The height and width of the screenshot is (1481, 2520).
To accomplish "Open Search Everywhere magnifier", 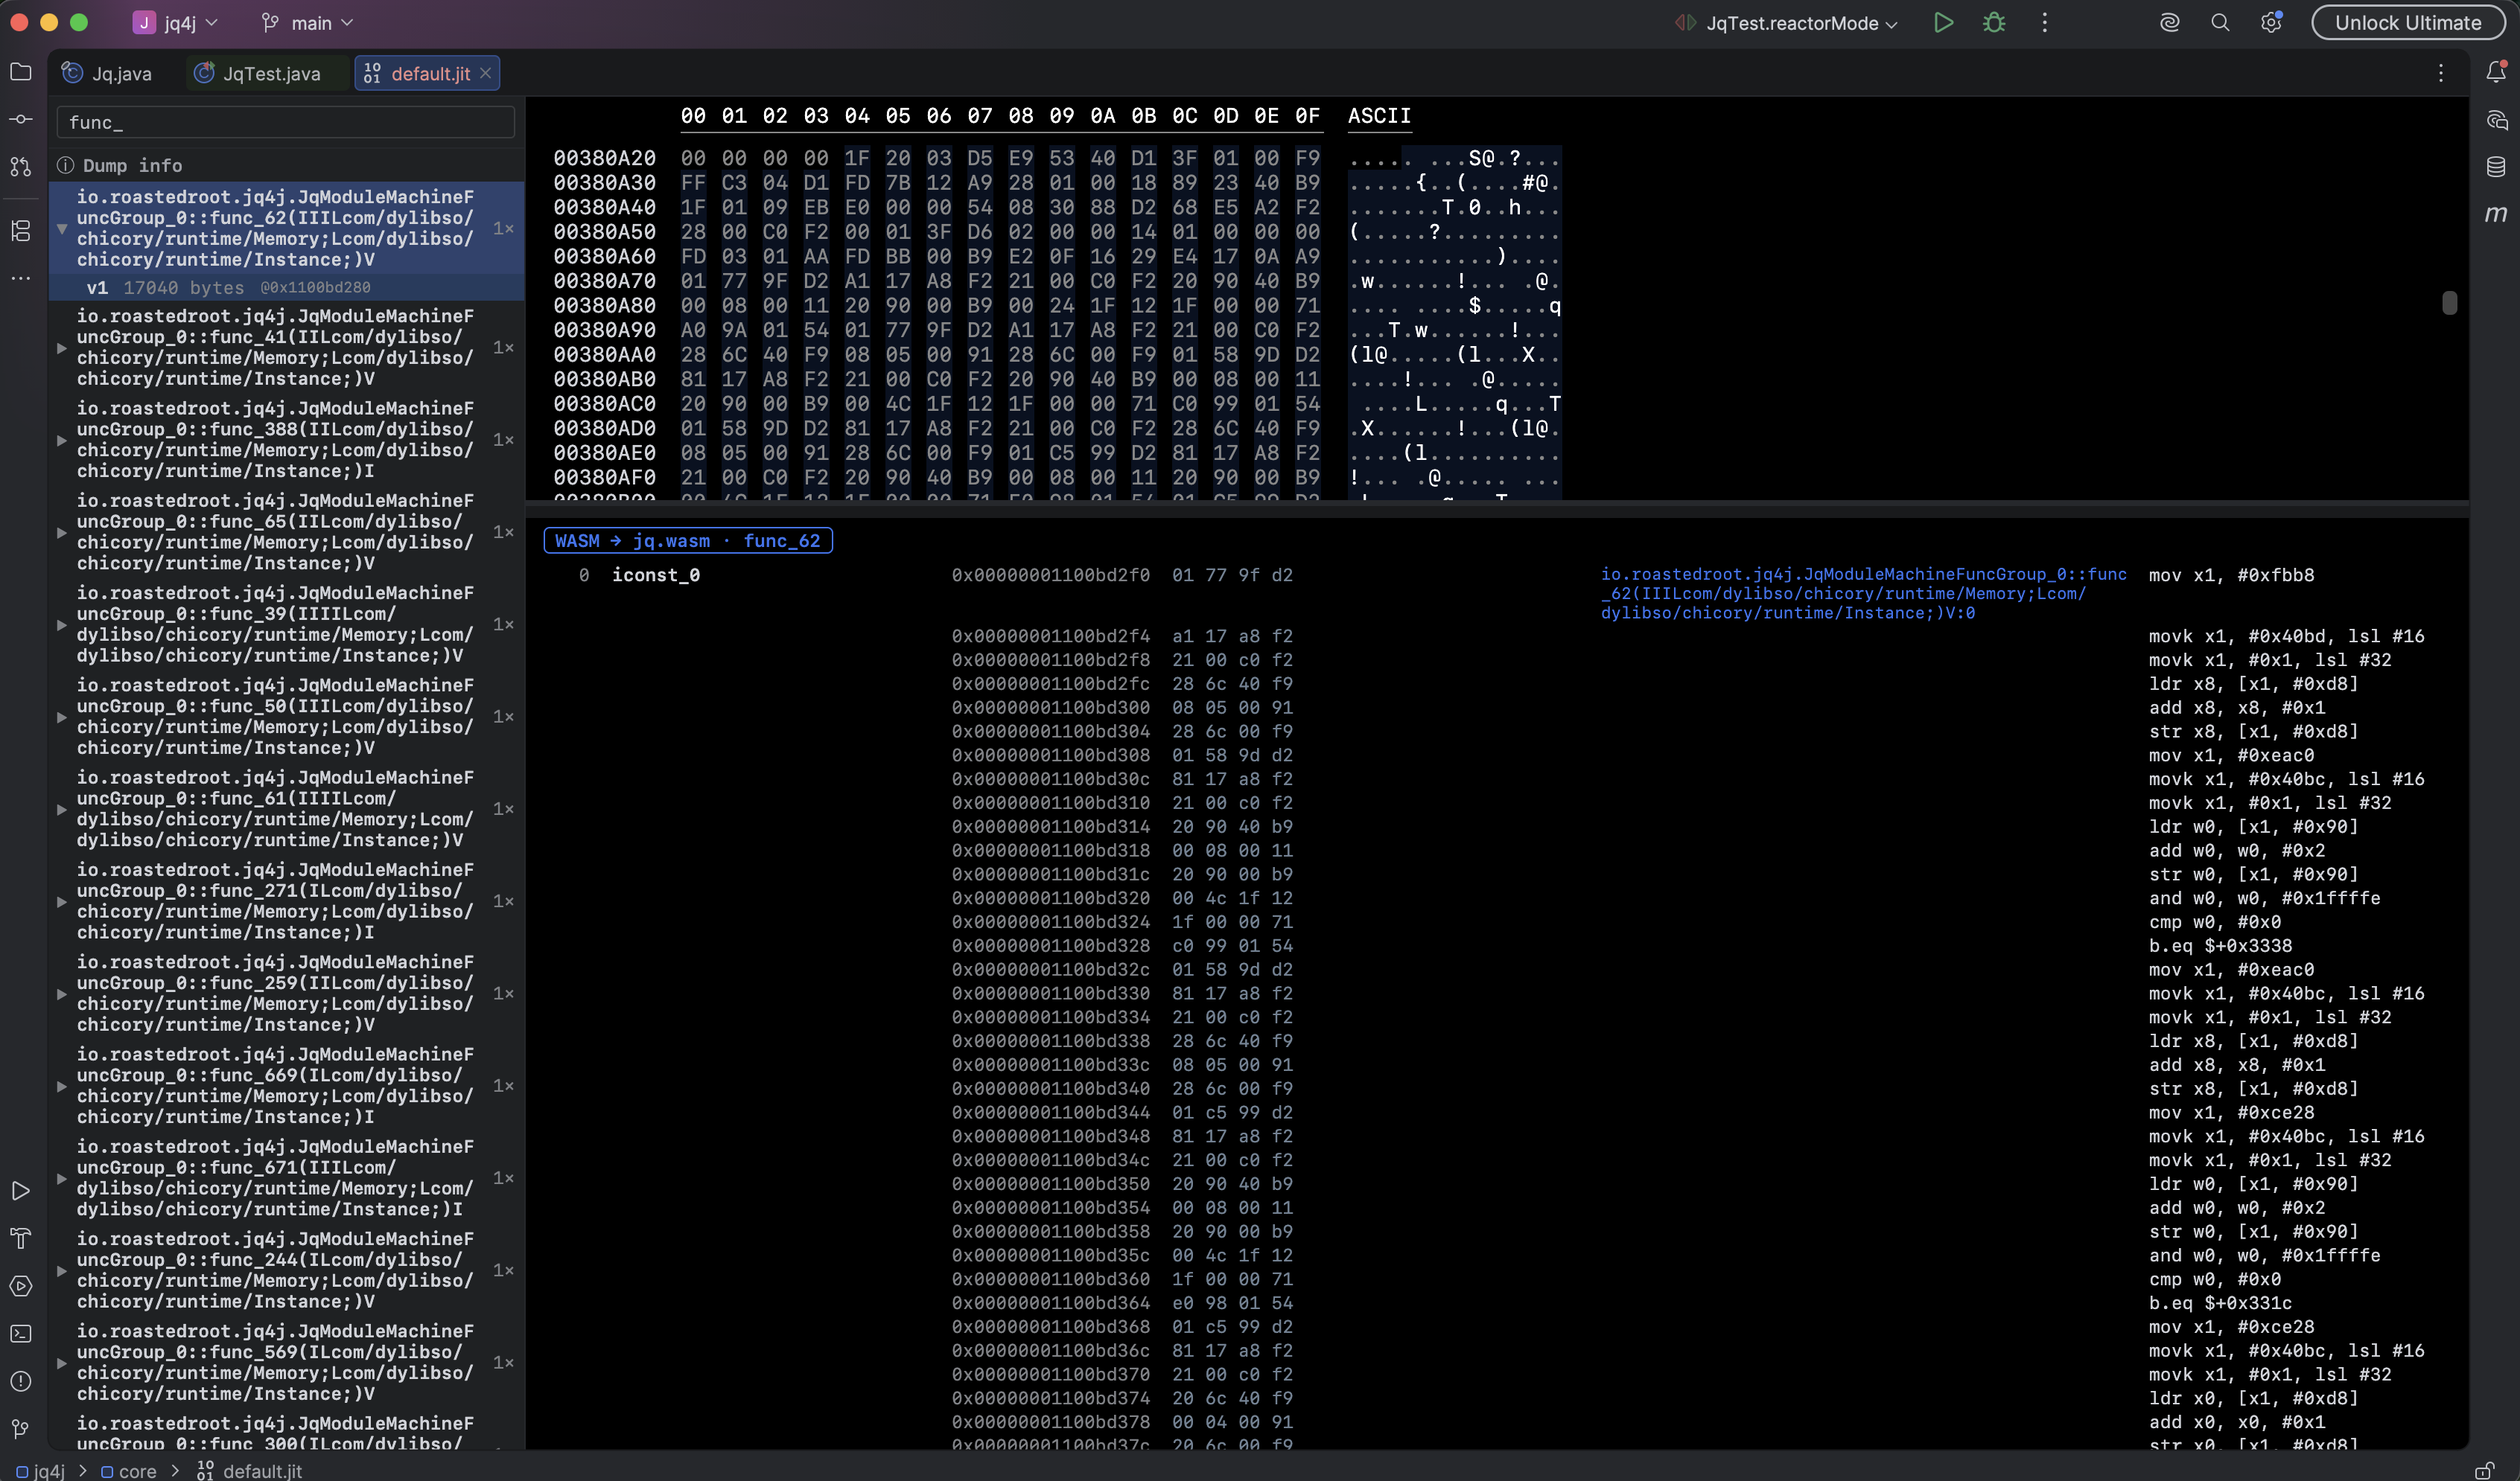I will (2220, 22).
